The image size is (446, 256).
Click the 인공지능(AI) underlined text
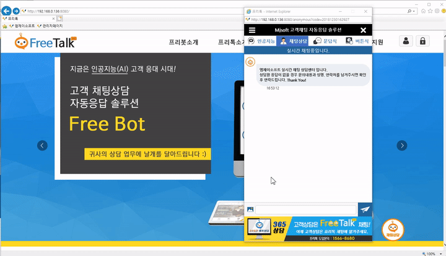click(x=110, y=69)
